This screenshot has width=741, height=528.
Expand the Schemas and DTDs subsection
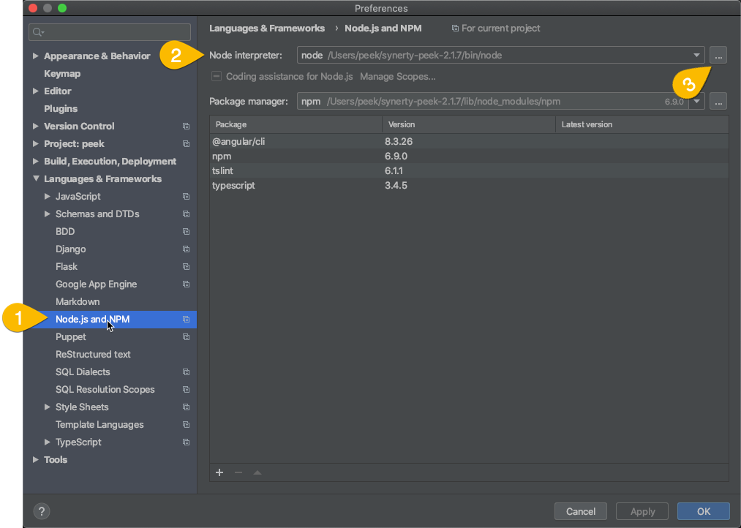click(48, 214)
